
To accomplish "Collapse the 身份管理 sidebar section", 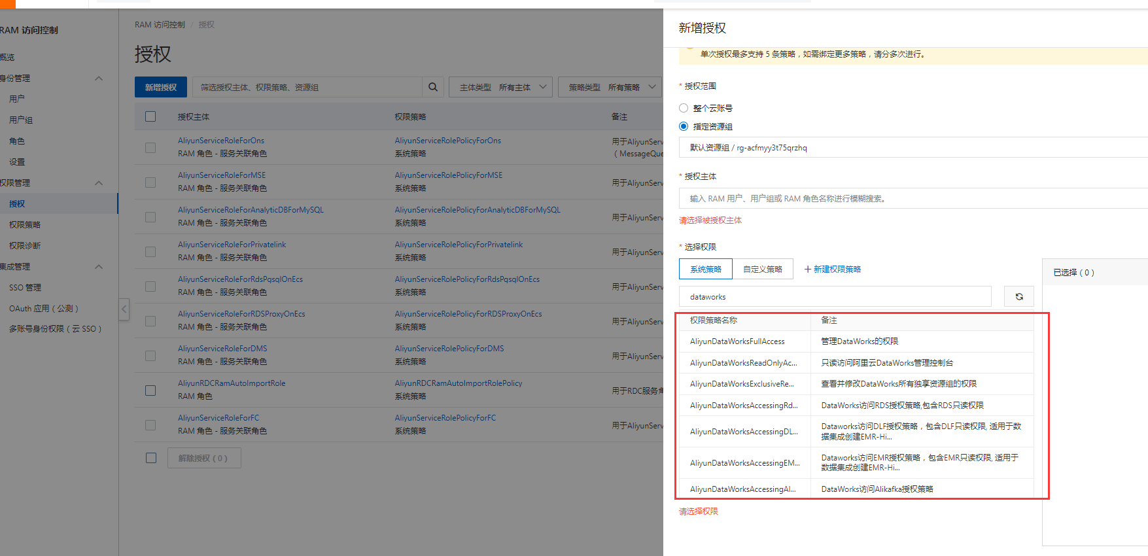I will [99, 78].
